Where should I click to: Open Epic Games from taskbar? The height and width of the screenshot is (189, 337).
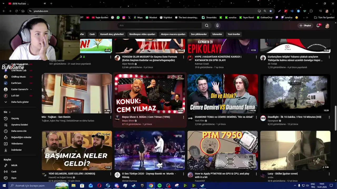point(142,186)
